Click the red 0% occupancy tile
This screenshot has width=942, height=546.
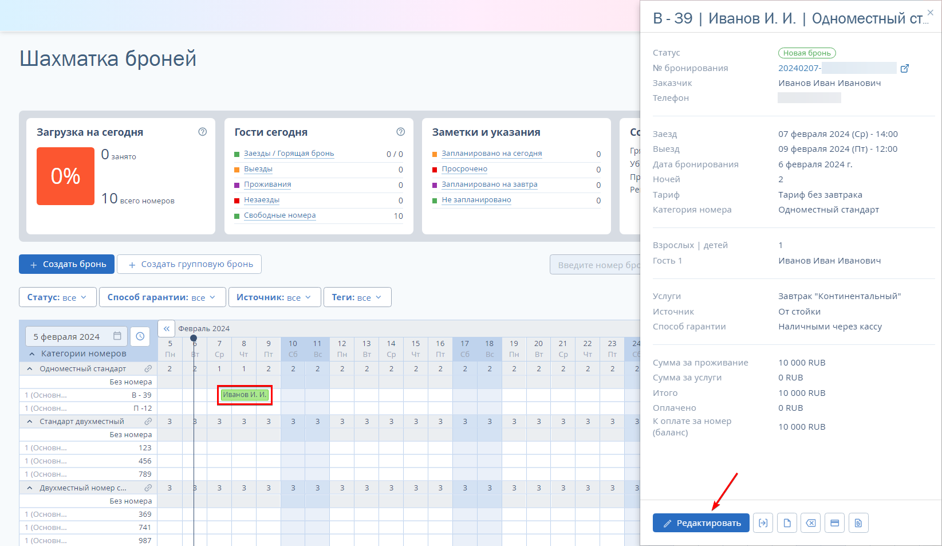pos(65,176)
